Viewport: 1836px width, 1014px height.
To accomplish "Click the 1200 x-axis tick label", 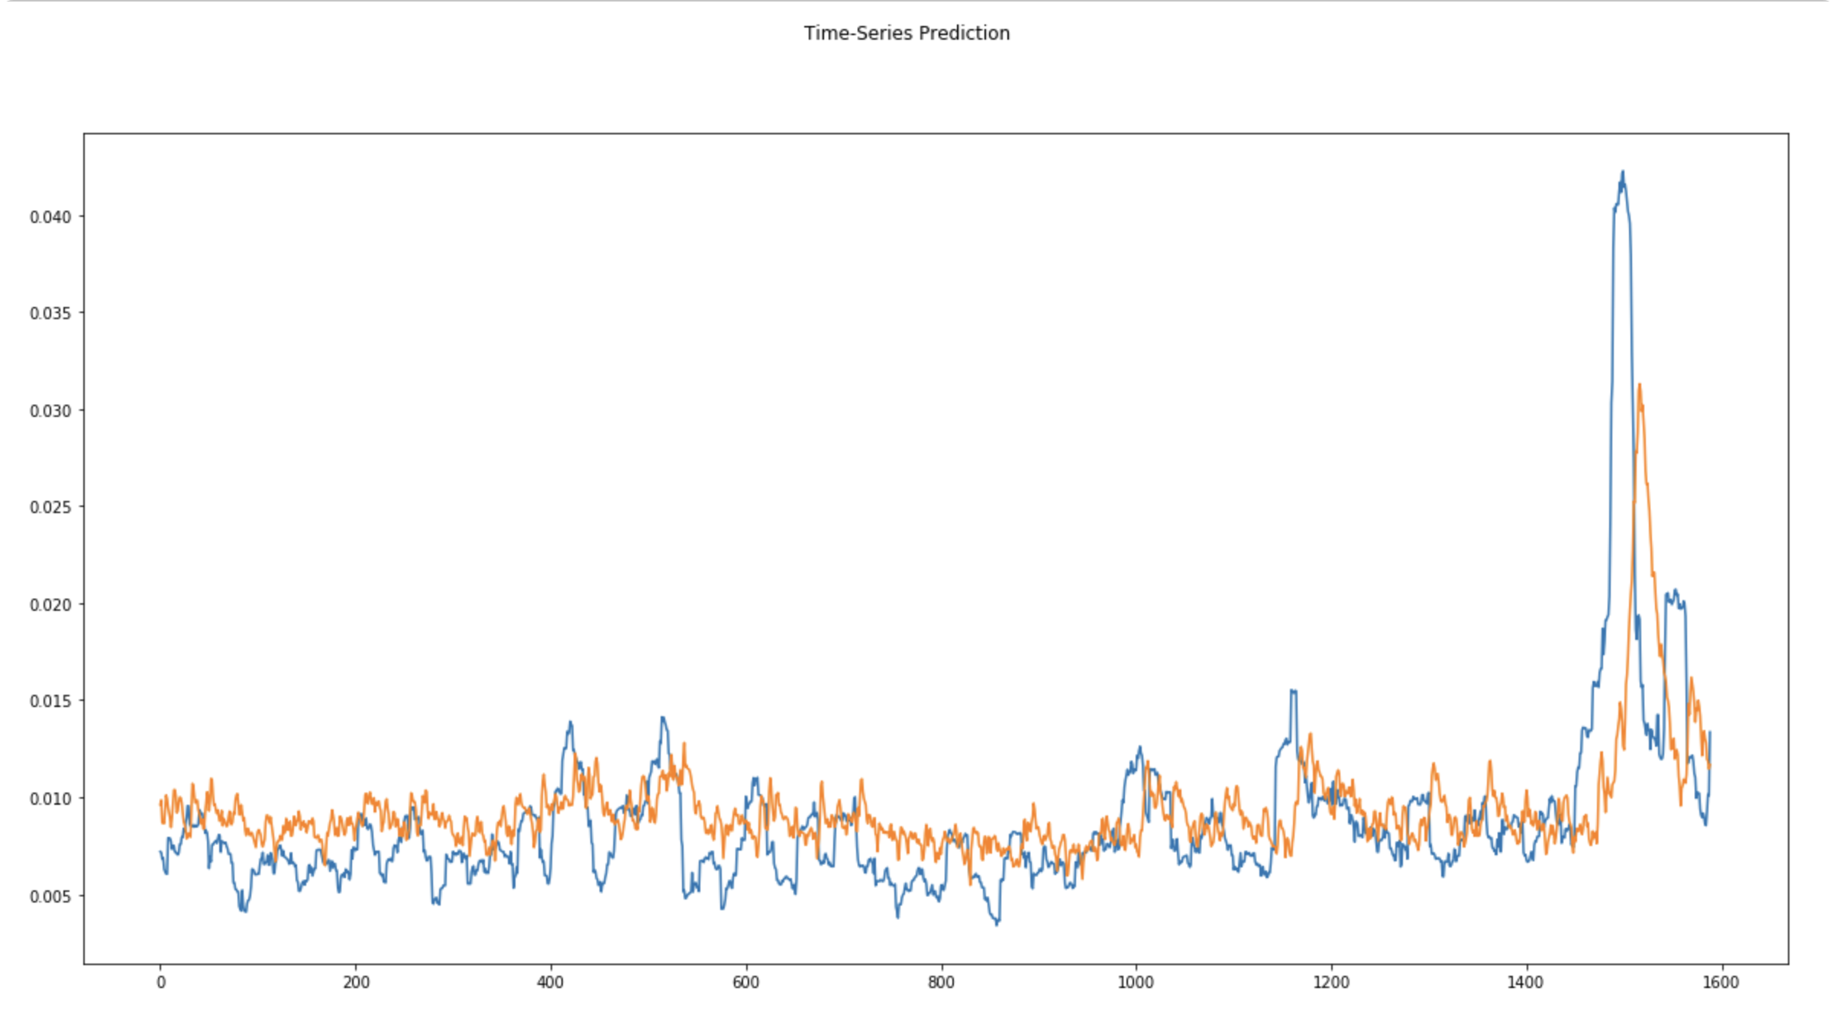I will click(1331, 983).
